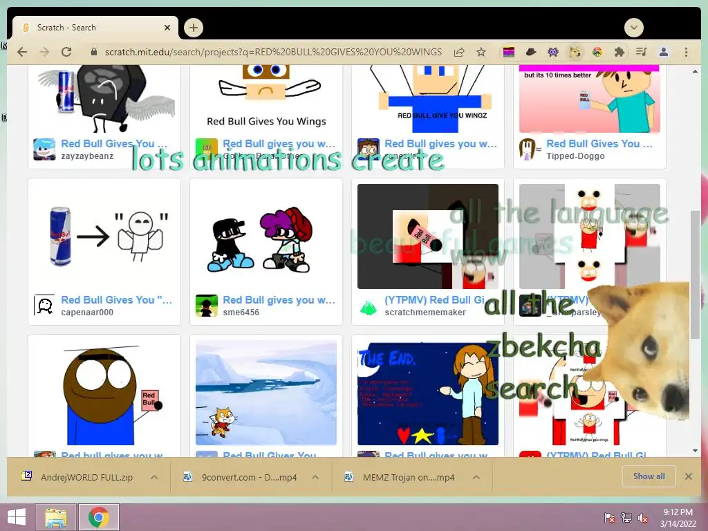Image resolution: width=708 pixels, height=531 pixels.
Task: Open the rainbow stripes extension icon
Action: (x=509, y=52)
